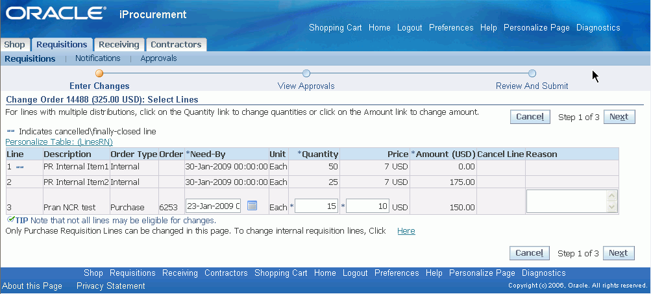
Task: Focus the Need-By date field on line 3
Action: tap(213, 205)
